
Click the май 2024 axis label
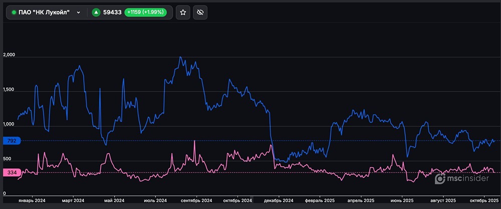(115, 200)
